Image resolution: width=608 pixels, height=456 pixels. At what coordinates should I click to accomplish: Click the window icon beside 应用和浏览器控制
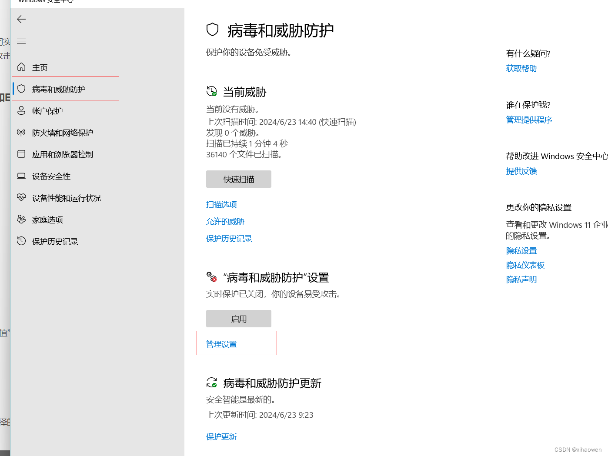21,154
